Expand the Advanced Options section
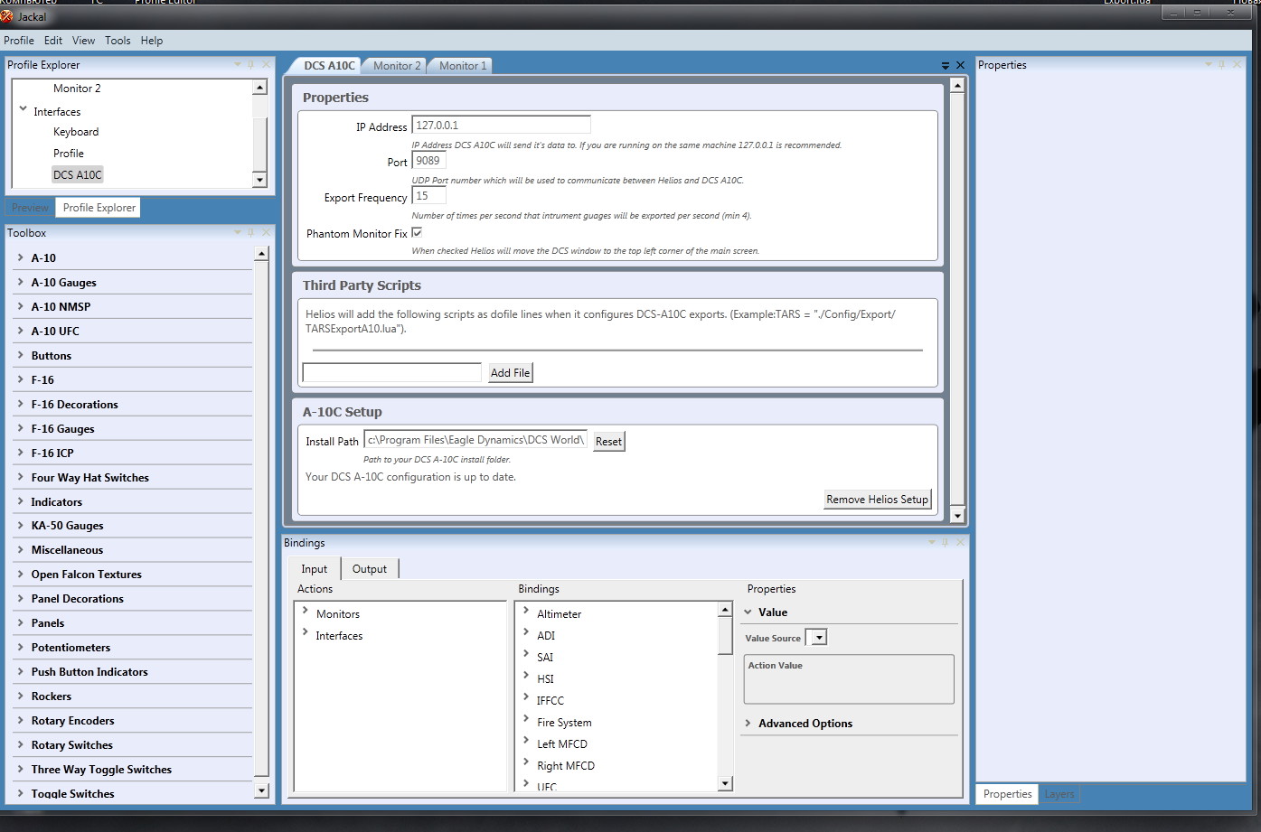 (748, 723)
